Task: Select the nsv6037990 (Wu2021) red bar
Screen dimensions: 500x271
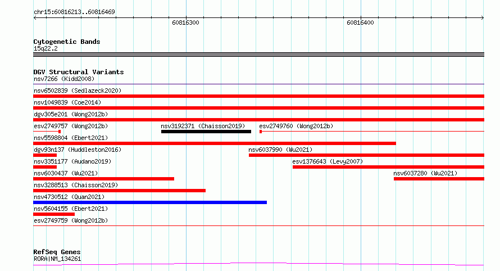Action: pyautogui.click(x=366, y=155)
